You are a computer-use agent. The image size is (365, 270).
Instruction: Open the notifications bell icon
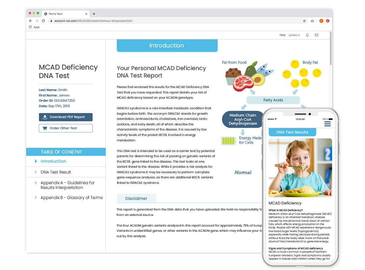pos(307,35)
